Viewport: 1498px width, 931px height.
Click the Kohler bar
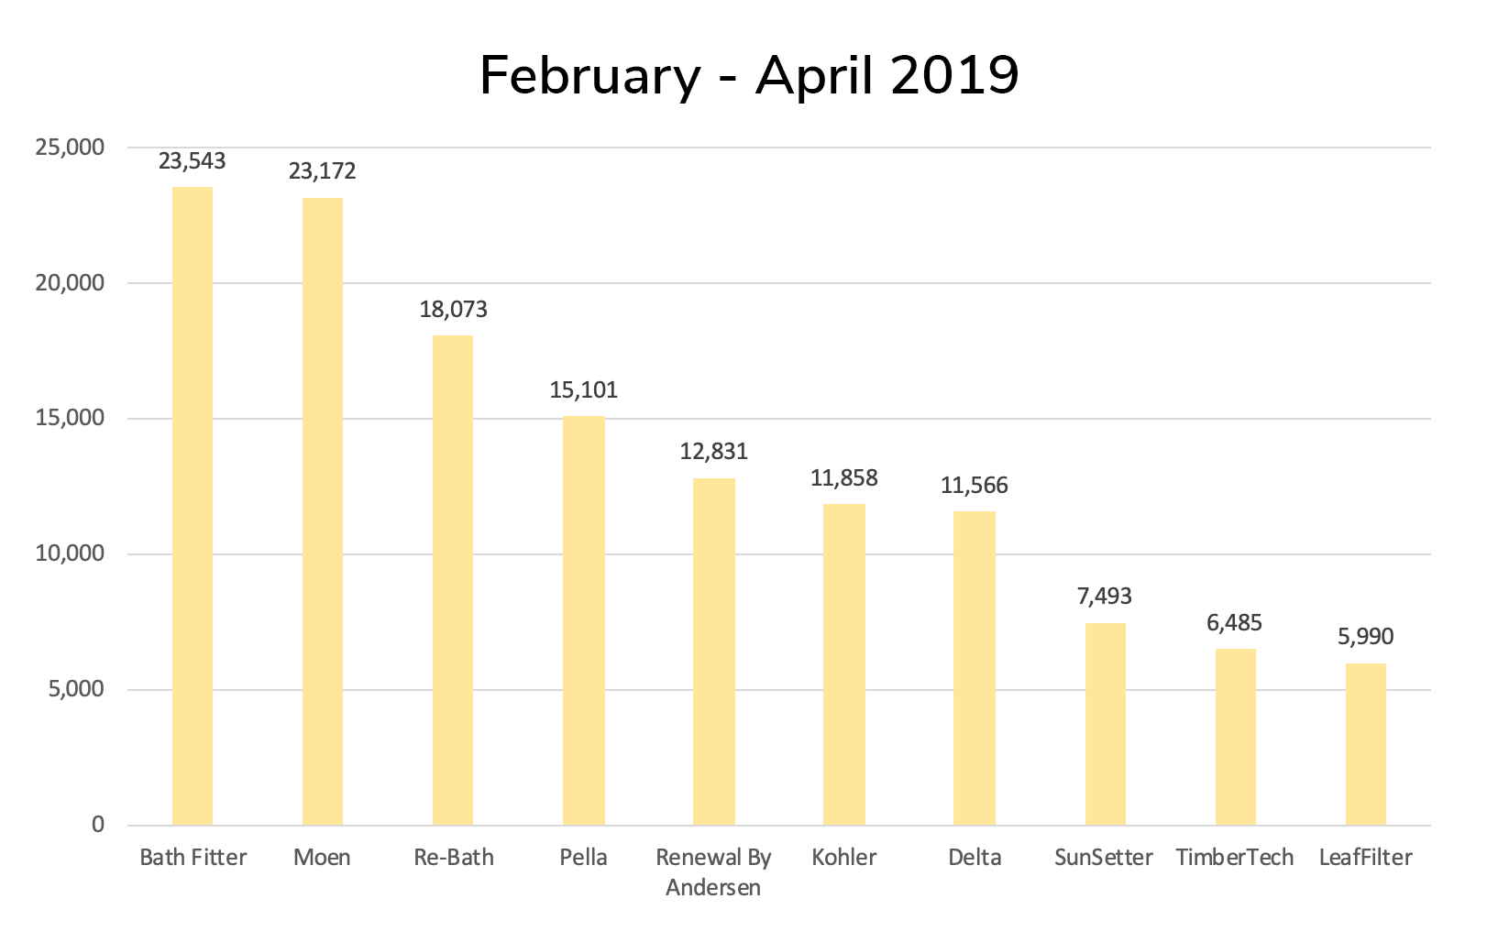coord(844,664)
